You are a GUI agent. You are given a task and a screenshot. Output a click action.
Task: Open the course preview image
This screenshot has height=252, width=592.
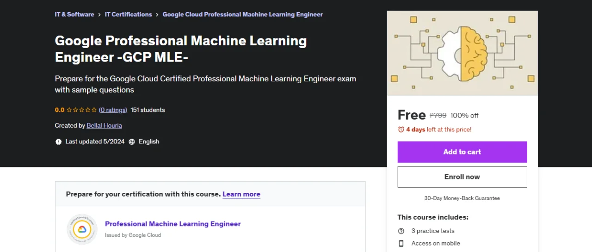(x=462, y=53)
